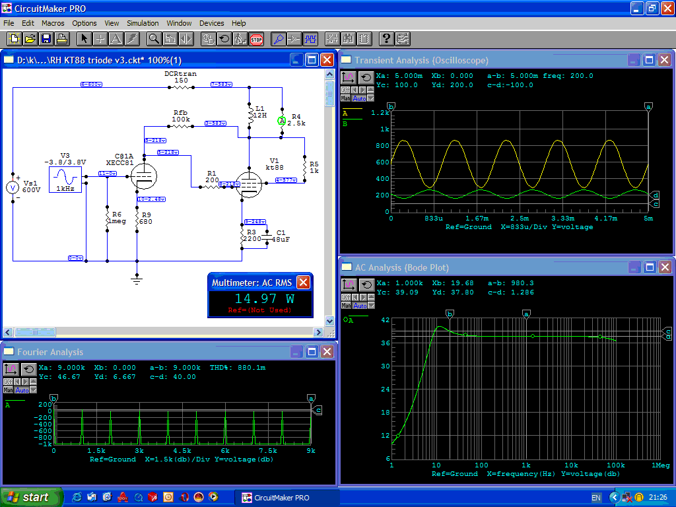Toggle Digital/Analog simulation mode button
This screenshot has width=676, height=507.
pos(209,39)
